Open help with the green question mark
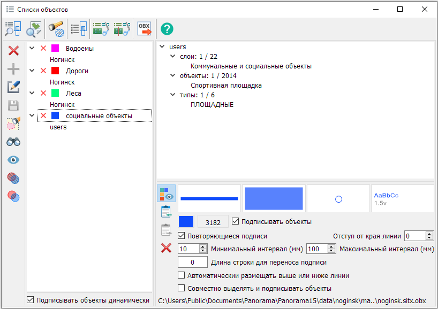438x309 pixels. [167, 29]
